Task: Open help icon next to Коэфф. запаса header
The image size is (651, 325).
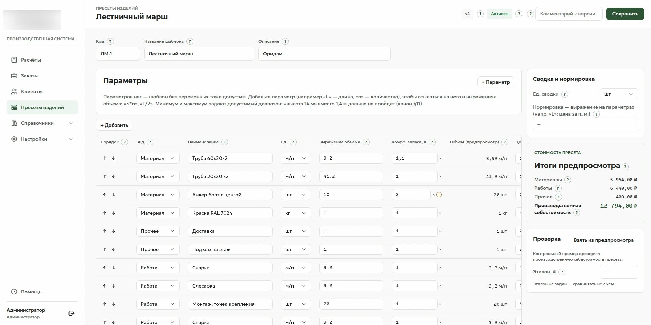Action: (432, 142)
